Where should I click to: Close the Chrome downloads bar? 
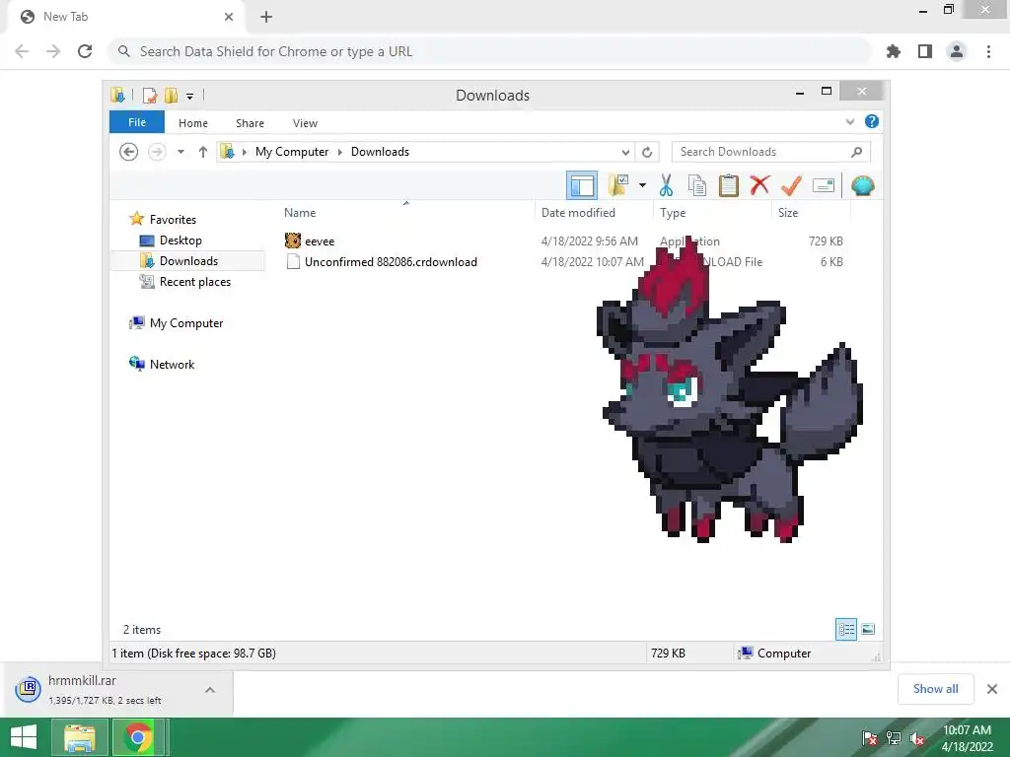pyautogui.click(x=992, y=689)
